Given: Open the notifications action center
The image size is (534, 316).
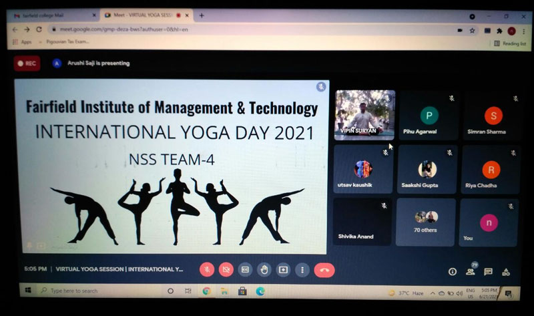Looking at the screenshot, I should 508,294.
